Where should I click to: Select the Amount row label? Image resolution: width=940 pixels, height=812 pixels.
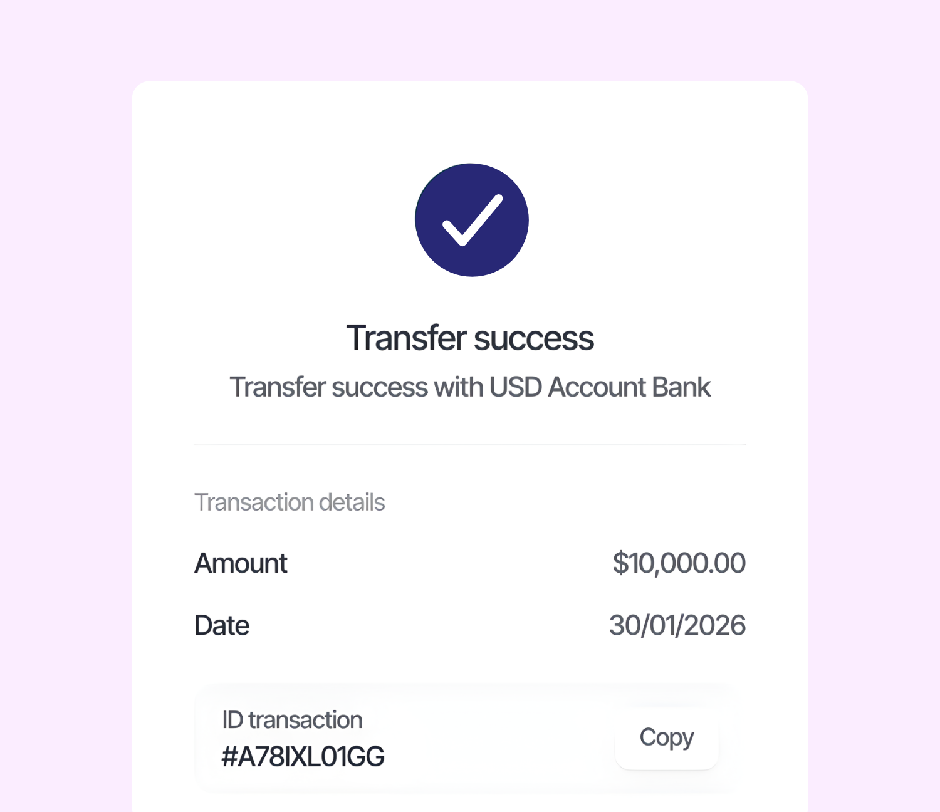(x=241, y=563)
